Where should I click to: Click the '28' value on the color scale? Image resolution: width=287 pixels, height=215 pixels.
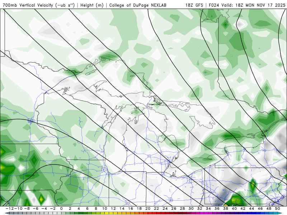(182, 209)
